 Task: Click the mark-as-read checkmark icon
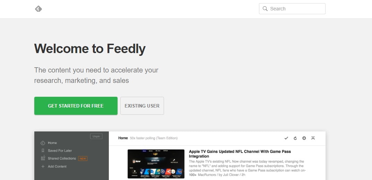coord(286,138)
